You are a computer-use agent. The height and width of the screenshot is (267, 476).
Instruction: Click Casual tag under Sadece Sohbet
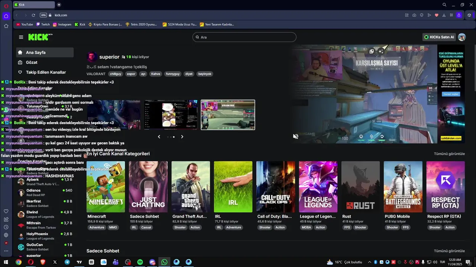click(146, 227)
